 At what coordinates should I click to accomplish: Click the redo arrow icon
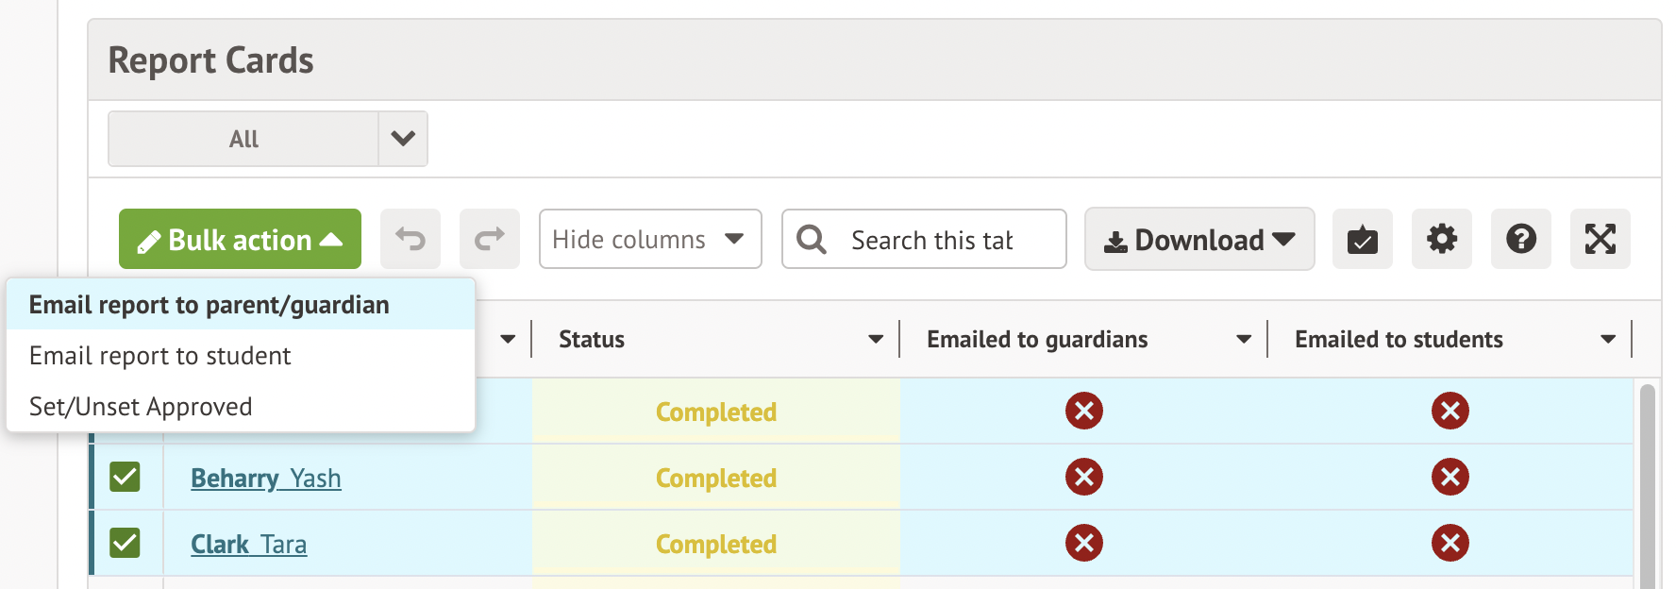click(489, 239)
